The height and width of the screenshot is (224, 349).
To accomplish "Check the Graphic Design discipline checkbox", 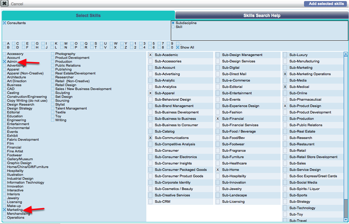I will 4,163.
